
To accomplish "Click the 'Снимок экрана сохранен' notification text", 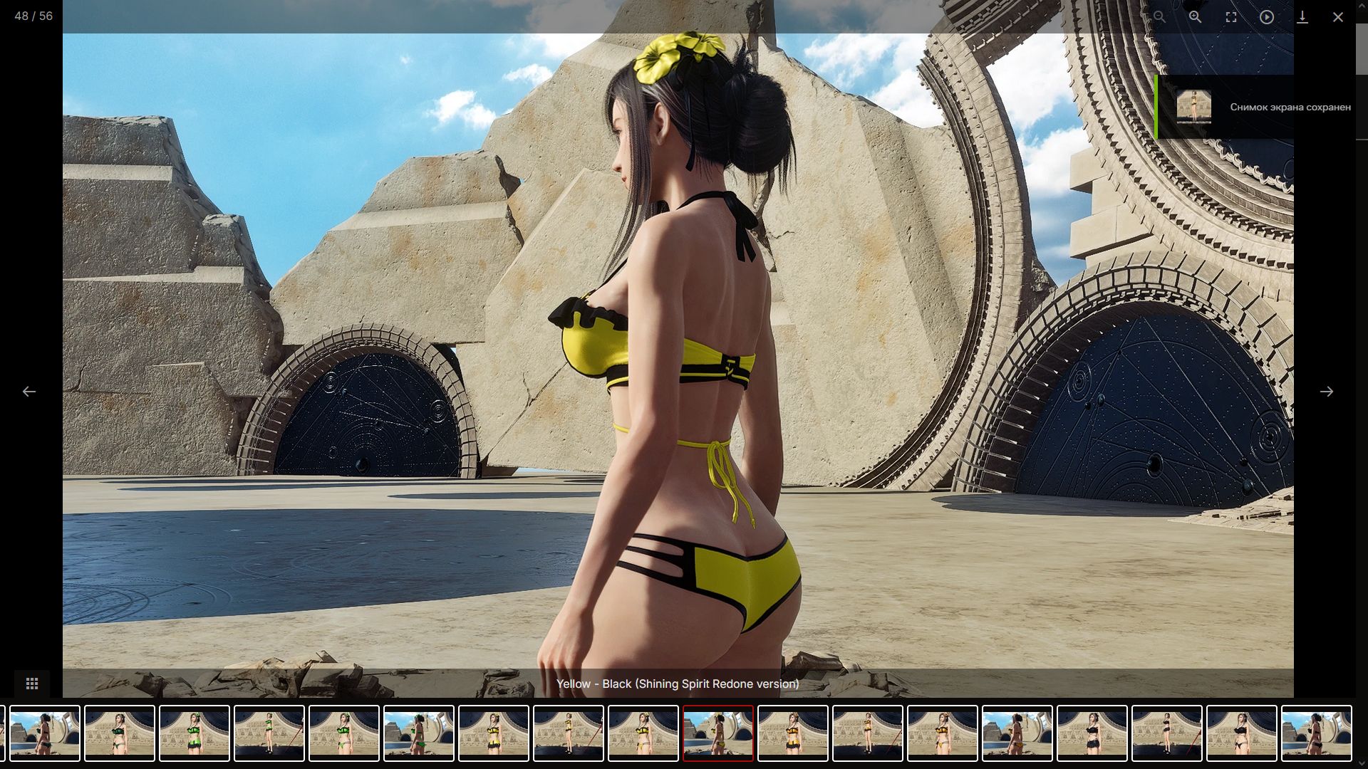I will [x=1290, y=107].
